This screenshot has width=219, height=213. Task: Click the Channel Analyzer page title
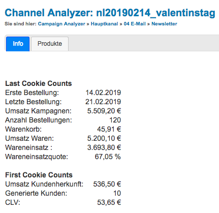[110, 13]
